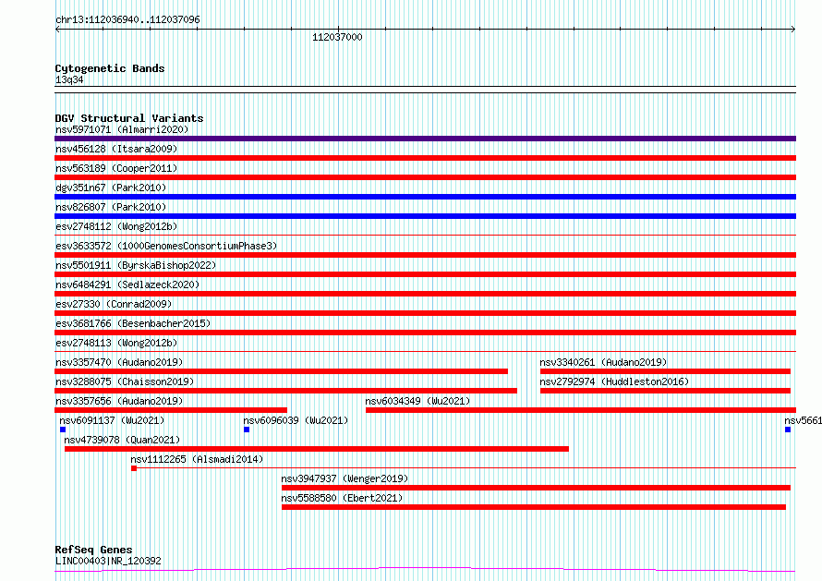Open the Cytogenetic Bands track title

pos(110,68)
